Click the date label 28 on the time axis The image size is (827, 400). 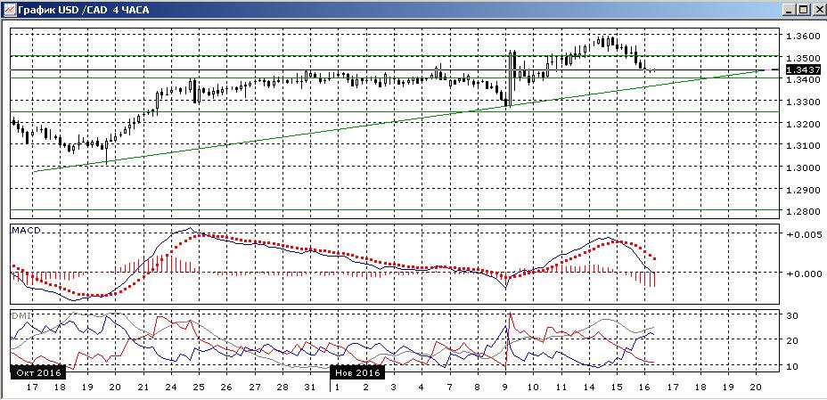pyautogui.click(x=282, y=387)
